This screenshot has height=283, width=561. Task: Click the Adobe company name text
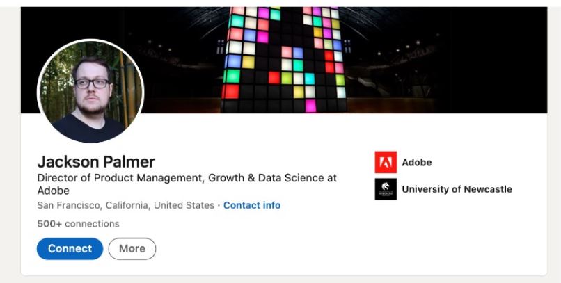coord(417,162)
